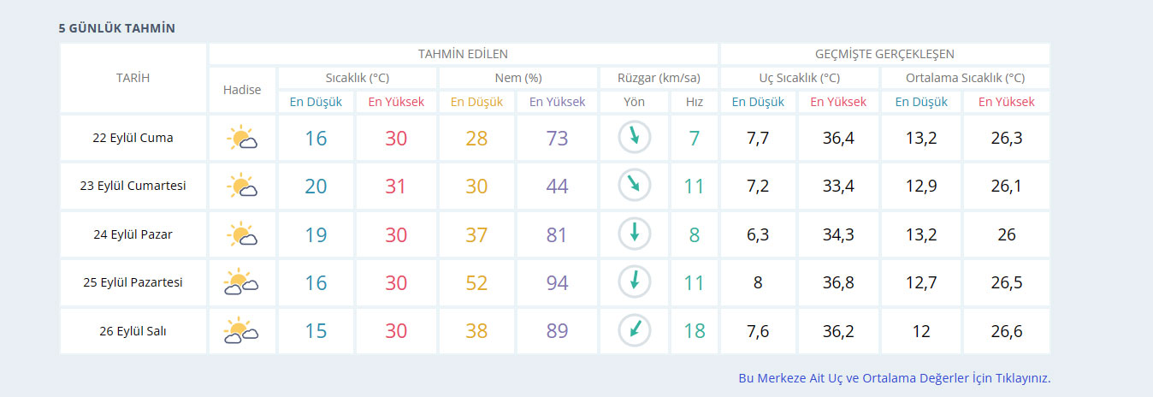1153x397 pixels.
Task: Click the weather icon for 24 Eylül Pazar
Action: (242, 234)
